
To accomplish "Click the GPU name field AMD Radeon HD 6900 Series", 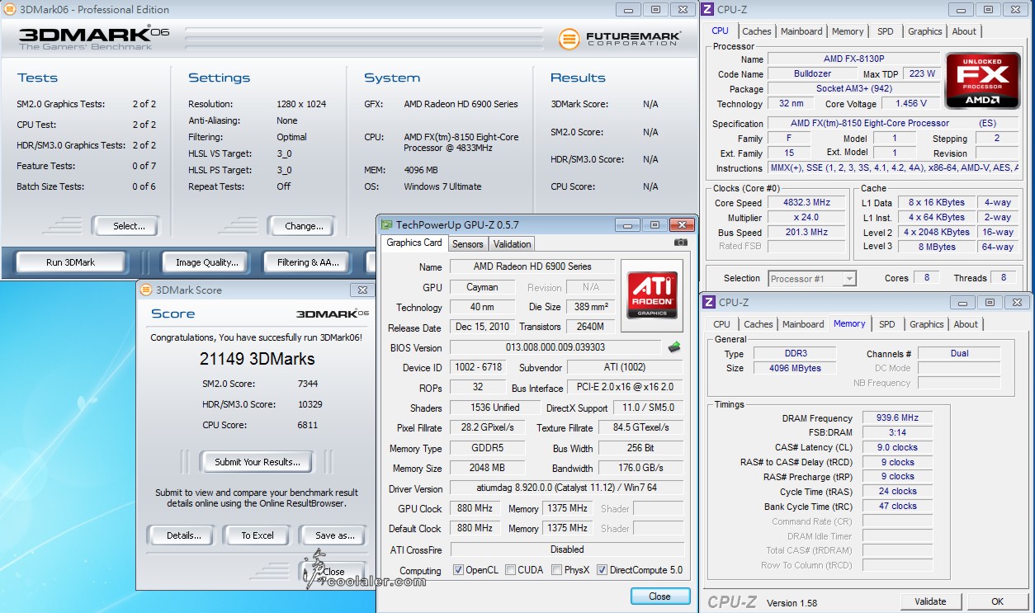I will tap(532, 266).
